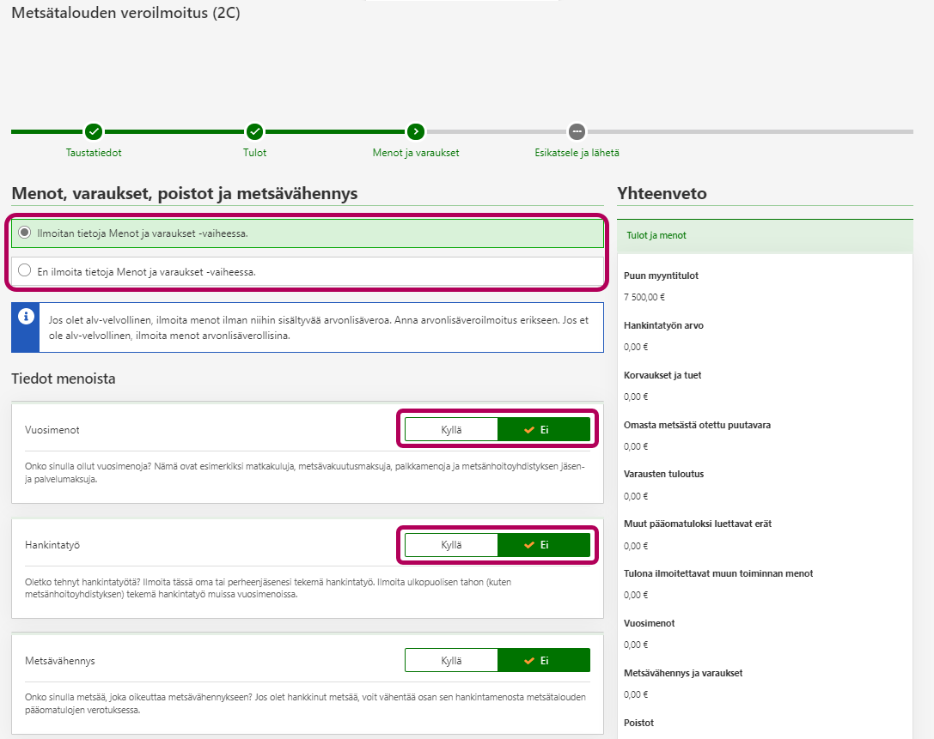The image size is (934, 739).
Task: Click the Menot ja varaukset step label
Action: 416,153
